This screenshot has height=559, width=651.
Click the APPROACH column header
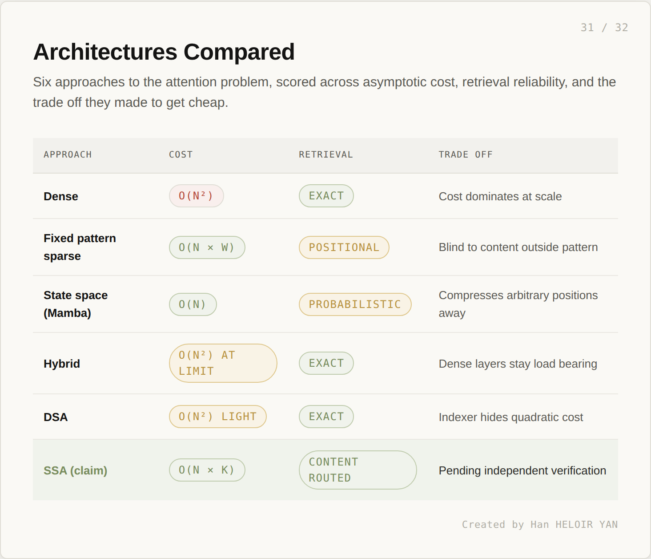(x=68, y=154)
